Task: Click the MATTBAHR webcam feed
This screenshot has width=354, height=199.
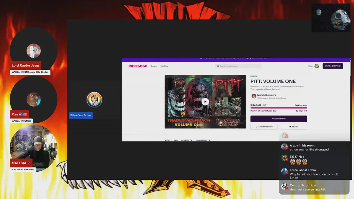Action: coord(33,148)
